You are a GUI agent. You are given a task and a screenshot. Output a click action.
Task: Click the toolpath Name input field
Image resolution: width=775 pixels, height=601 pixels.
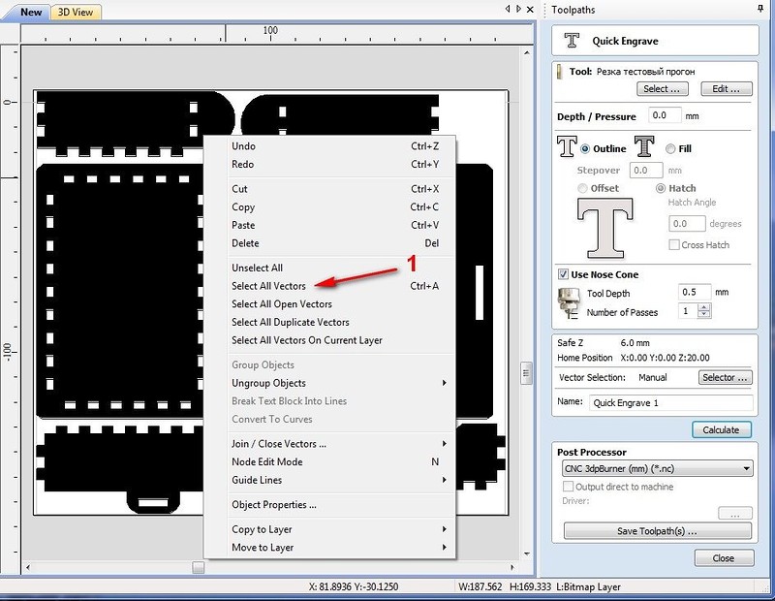[670, 402]
